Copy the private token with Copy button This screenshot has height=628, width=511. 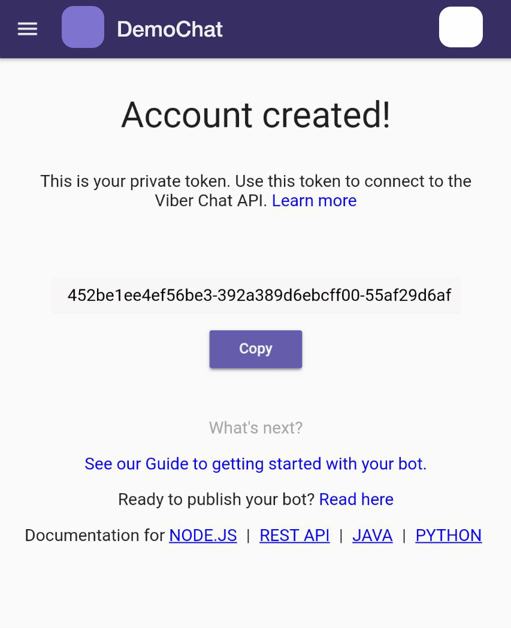pyautogui.click(x=255, y=349)
